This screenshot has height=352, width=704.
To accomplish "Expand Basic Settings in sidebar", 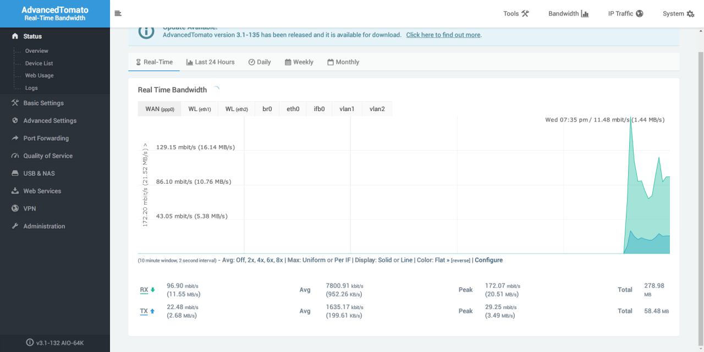I will [55, 103].
